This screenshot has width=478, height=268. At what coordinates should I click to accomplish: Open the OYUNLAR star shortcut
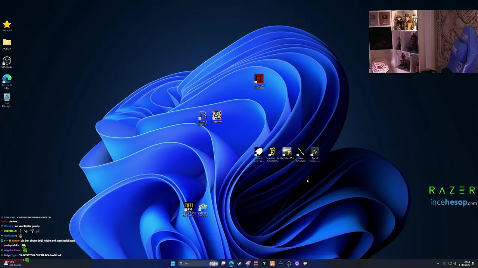click(7, 26)
